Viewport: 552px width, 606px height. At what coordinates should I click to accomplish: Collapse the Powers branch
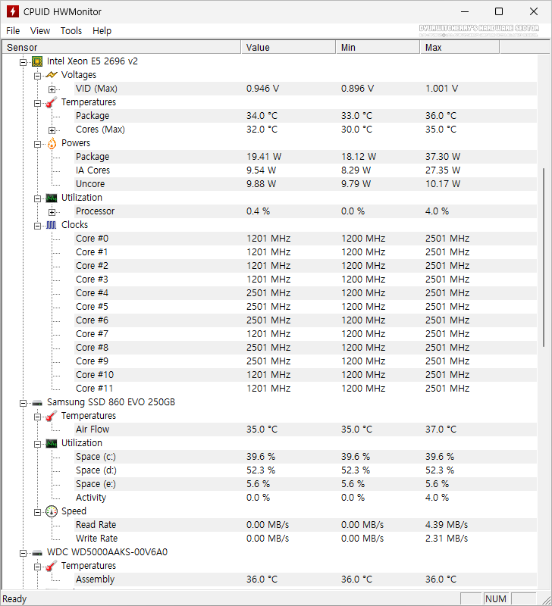coord(37,144)
